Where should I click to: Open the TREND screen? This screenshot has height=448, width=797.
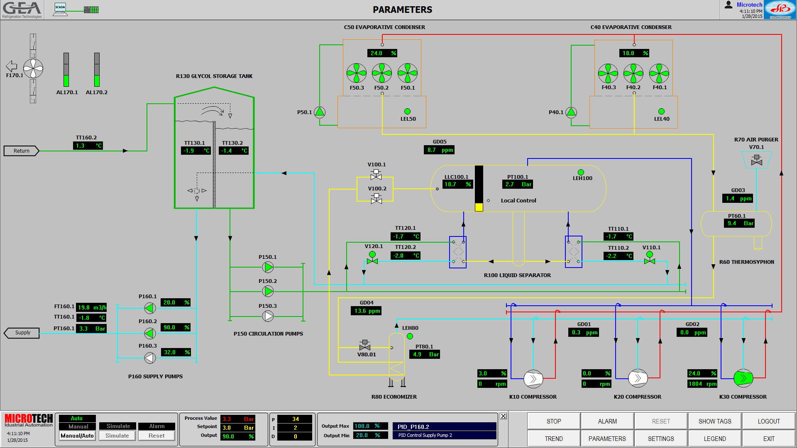[553, 438]
